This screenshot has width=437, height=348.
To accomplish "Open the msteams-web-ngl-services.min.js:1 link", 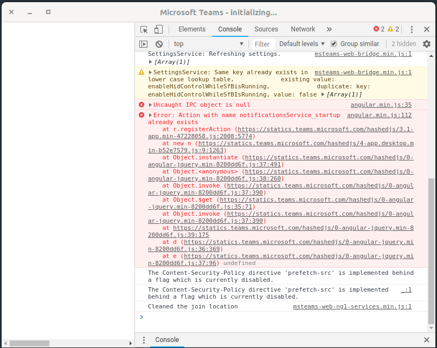I will point(352,306).
